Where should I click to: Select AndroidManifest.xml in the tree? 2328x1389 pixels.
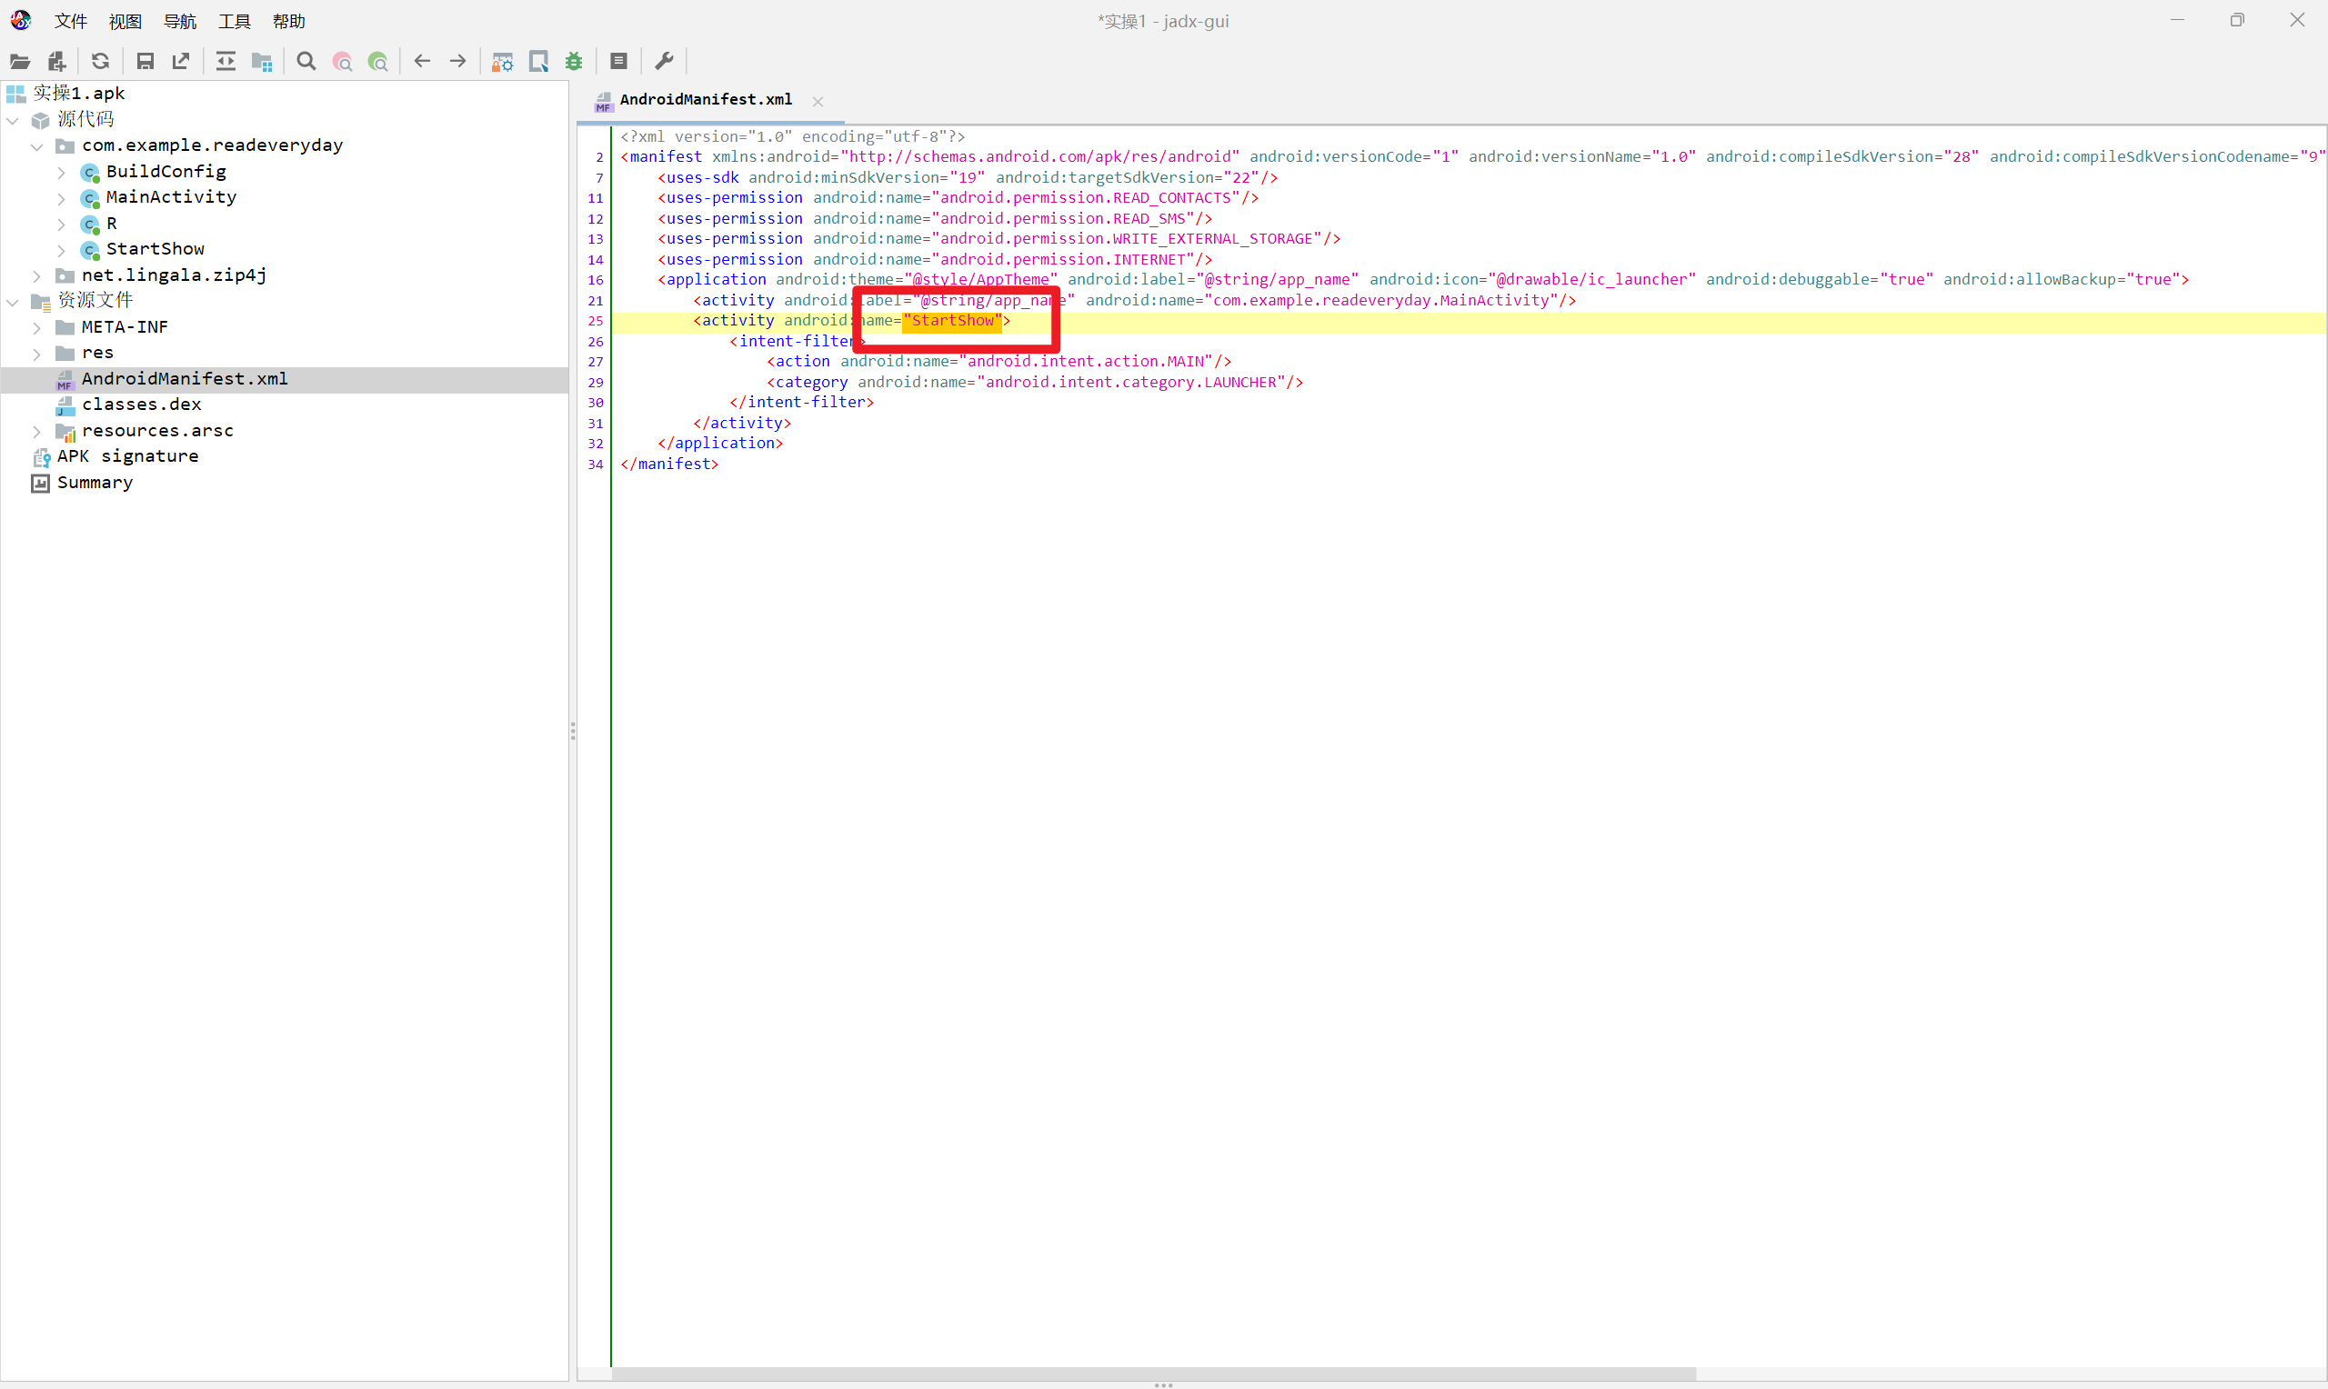click(x=185, y=378)
